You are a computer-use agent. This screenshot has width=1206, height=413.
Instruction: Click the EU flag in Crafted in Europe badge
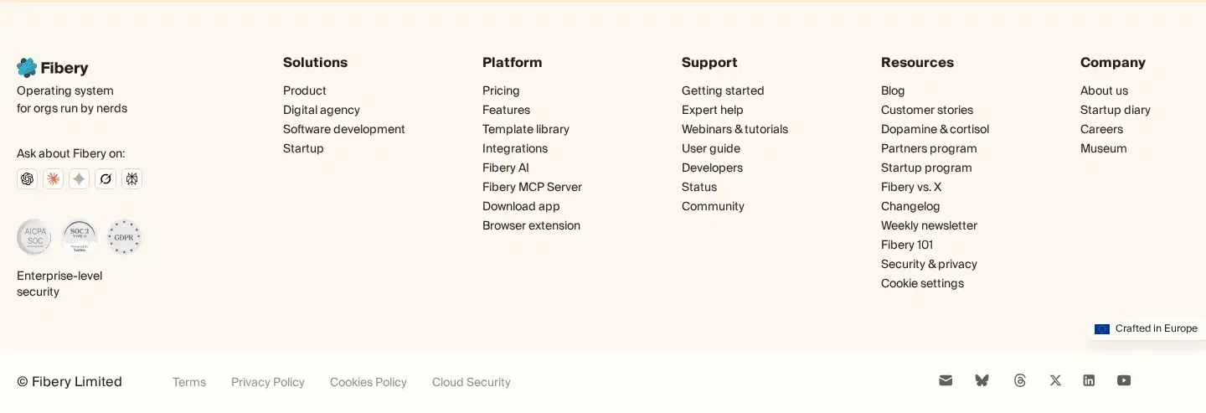[x=1102, y=329]
